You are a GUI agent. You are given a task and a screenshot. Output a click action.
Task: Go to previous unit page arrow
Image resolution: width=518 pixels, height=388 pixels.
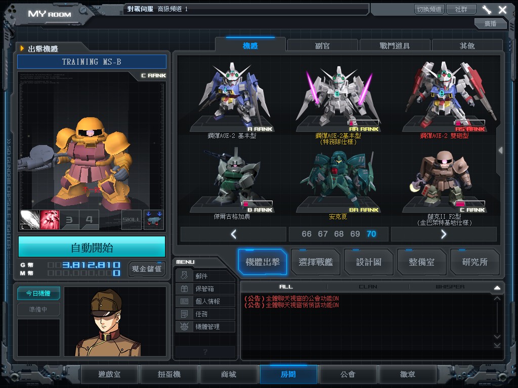pyautogui.click(x=233, y=234)
